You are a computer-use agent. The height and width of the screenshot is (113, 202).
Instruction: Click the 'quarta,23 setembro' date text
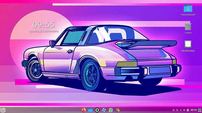(x=44, y=31)
